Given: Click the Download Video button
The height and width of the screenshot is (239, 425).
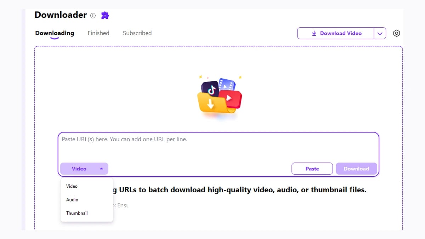Looking at the screenshot, I should tap(335, 33).
